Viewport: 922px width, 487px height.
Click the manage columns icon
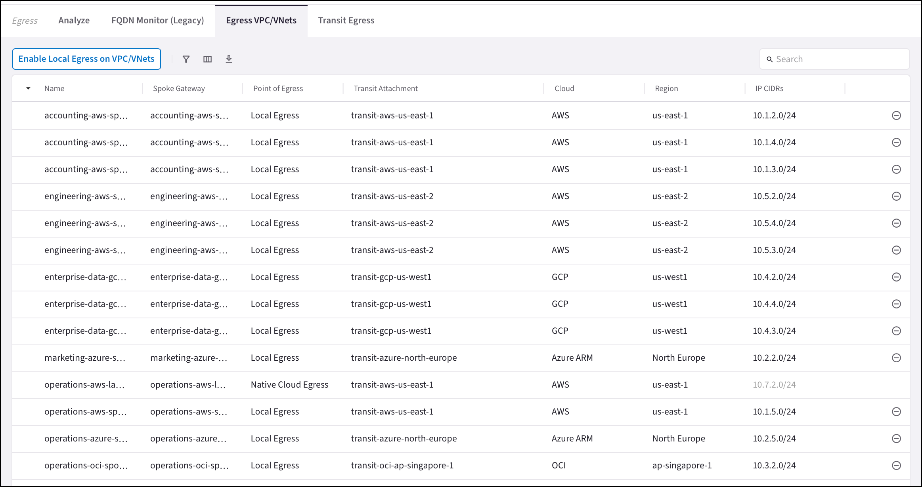pos(207,59)
